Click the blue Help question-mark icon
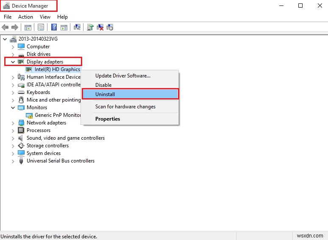328x240 pixels. pyautogui.click(x=54, y=27)
